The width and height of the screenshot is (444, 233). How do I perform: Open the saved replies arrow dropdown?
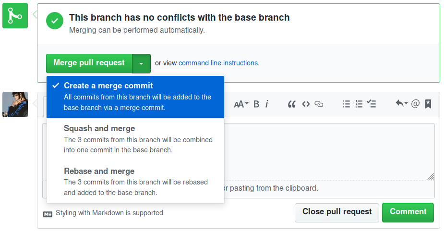tap(402, 103)
